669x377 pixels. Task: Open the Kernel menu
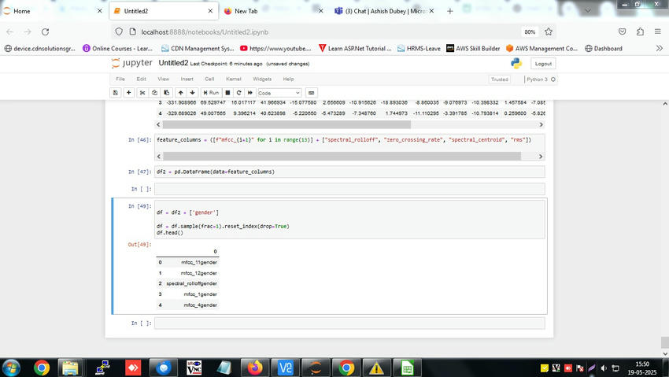234,79
